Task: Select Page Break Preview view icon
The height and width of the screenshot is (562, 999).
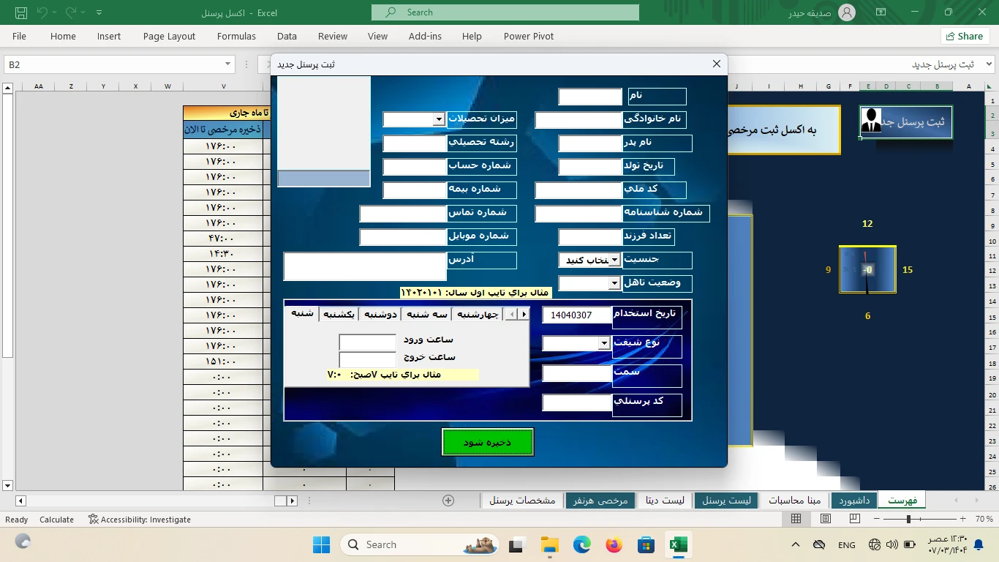Action: tap(854, 519)
